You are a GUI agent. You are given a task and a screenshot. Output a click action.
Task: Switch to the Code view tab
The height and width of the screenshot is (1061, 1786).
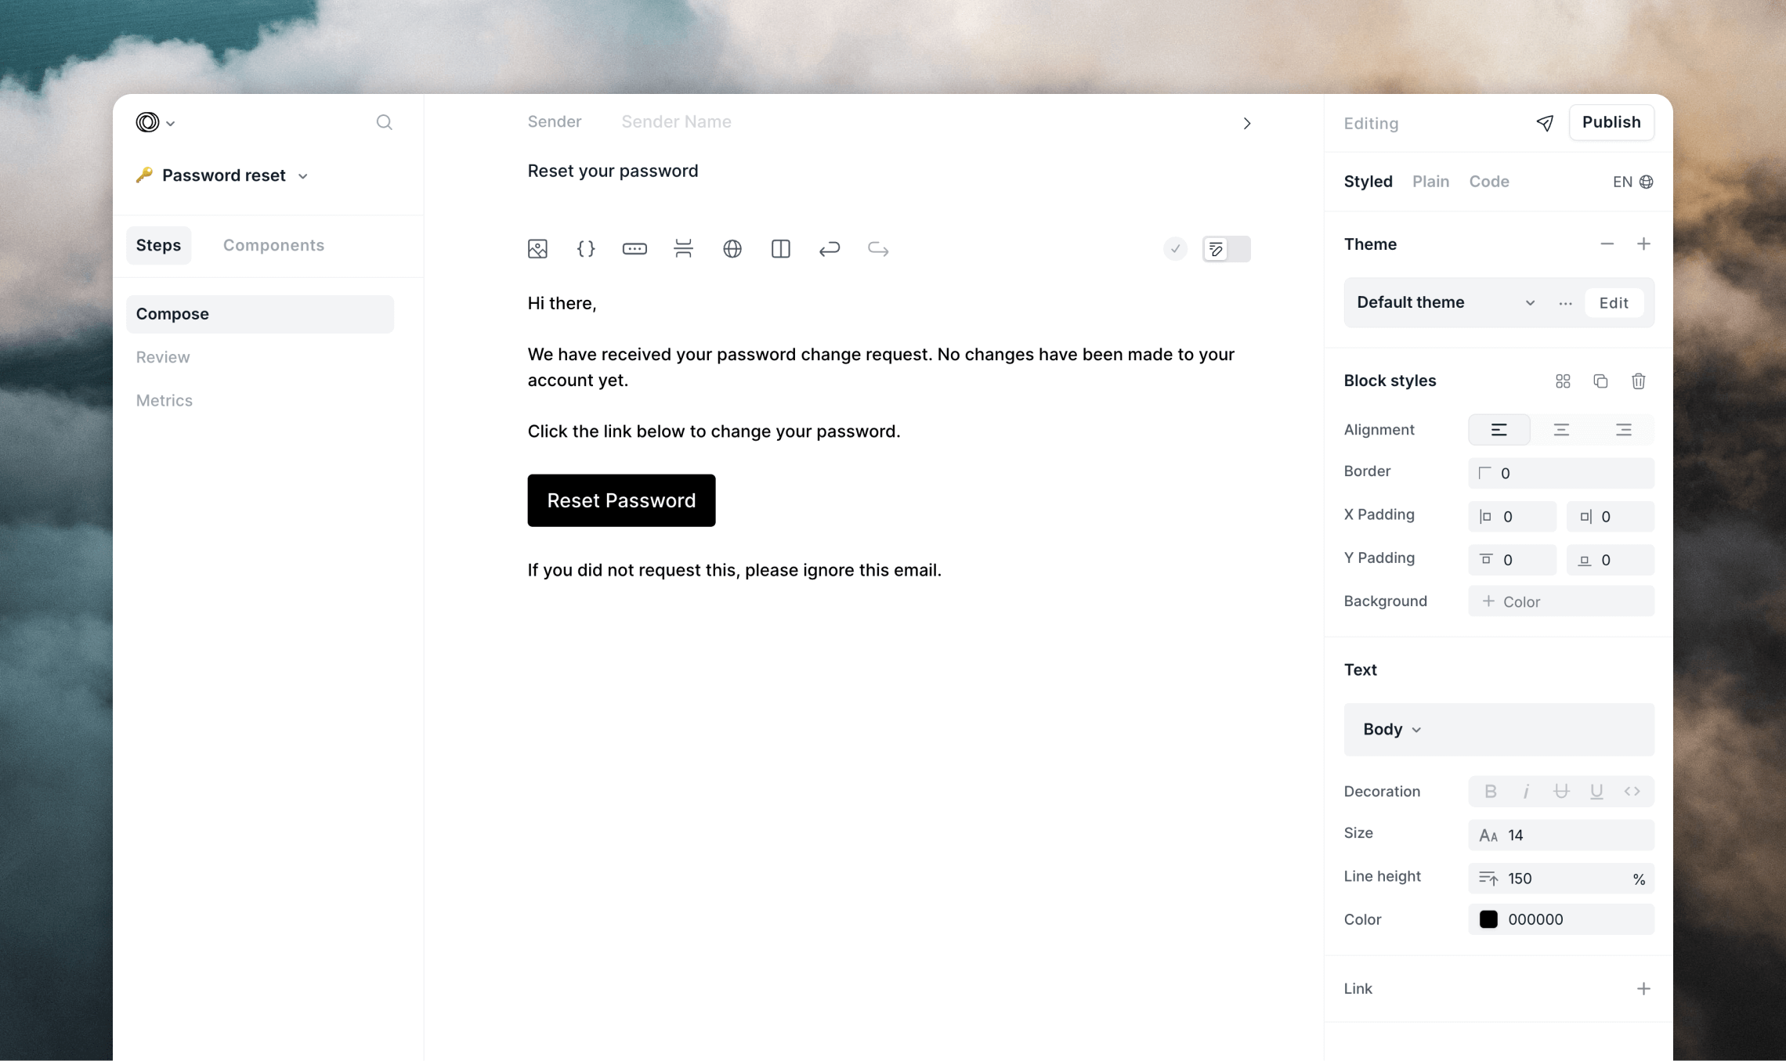coord(1488,182)
